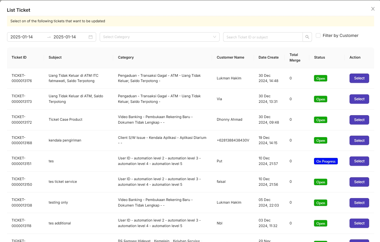
Task: Click the Open status badge for Lukman Hakim's first ticket
Action: coord(320,79)
